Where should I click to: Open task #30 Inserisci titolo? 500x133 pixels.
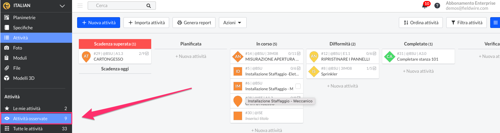(267, 115)
